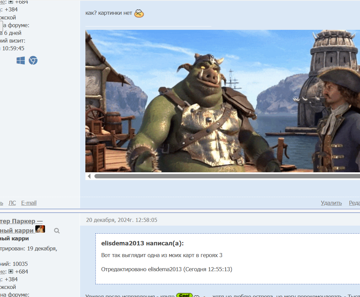This screenshot has height=297, width=360.
Task: Open the "E-mail" link below the profile
Action: (29, 203)
